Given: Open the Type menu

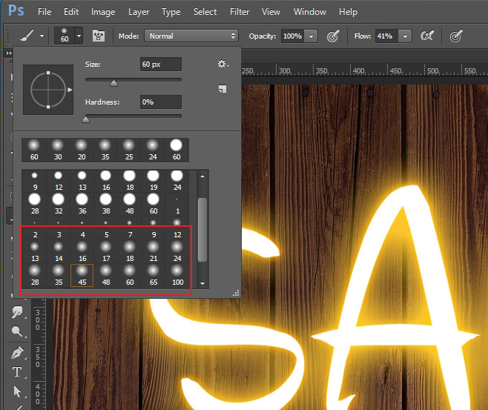Looking at the screenshot, I should click(171, 12).
